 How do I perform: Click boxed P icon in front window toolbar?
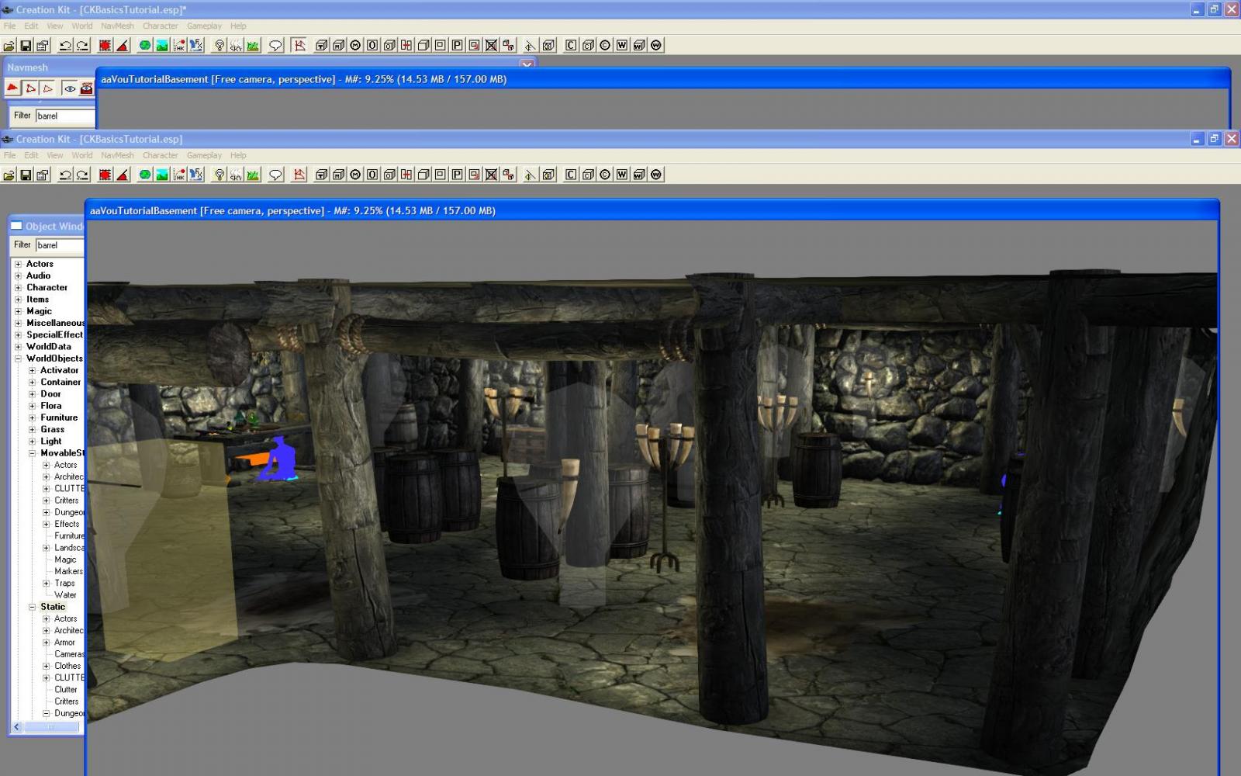click(x=458, y=175)
